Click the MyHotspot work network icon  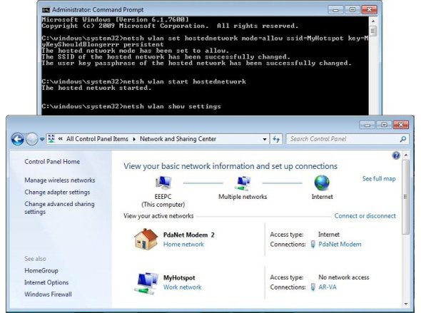pyautogui.click(x=146, y=282)
